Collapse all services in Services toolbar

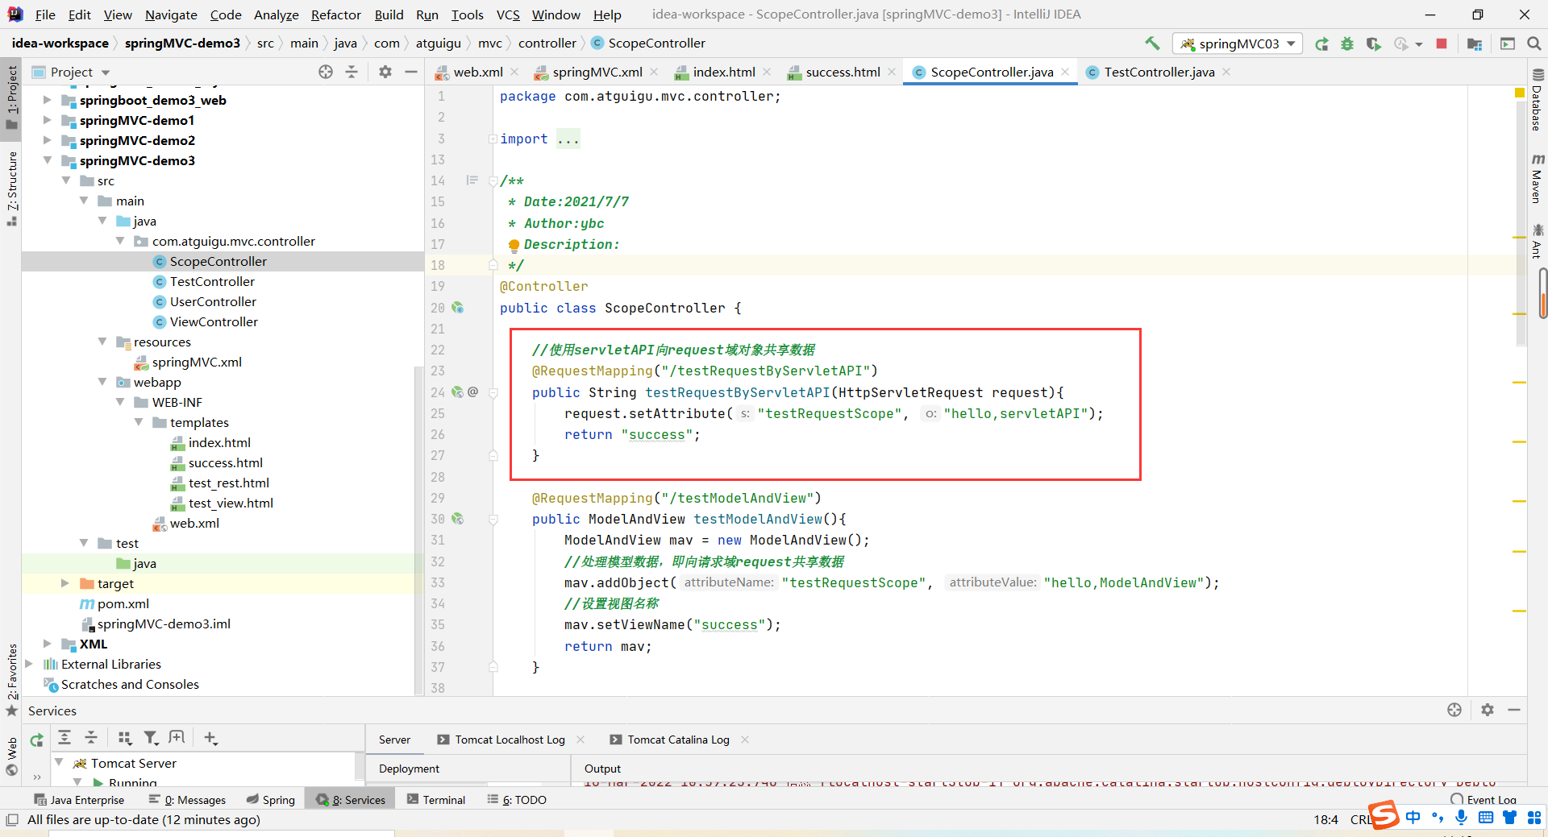point(91,737)
